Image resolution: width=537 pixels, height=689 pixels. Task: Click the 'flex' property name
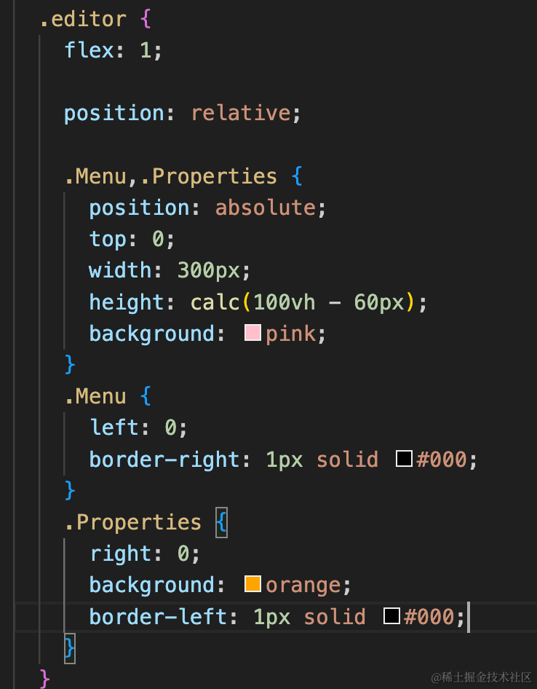point(89,50)
